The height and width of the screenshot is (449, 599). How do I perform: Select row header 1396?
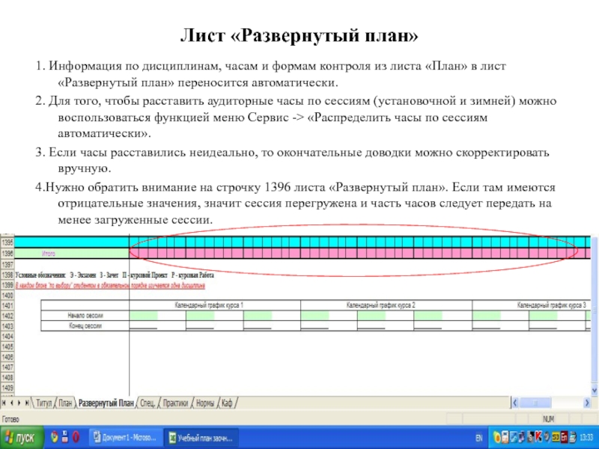click(x=7, y=254)
